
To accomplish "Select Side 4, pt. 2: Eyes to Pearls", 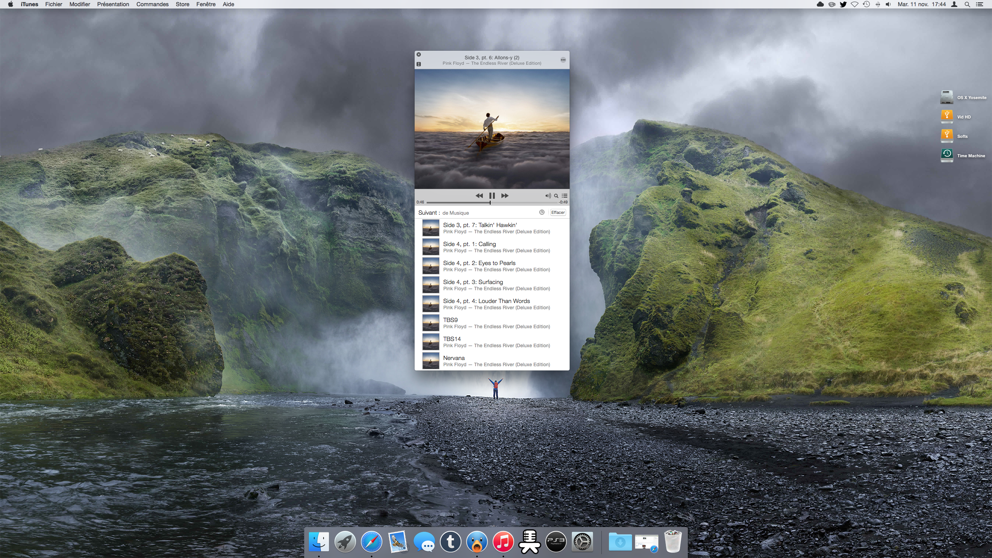I will tap(492, 266).
